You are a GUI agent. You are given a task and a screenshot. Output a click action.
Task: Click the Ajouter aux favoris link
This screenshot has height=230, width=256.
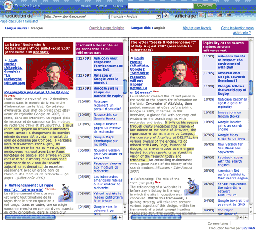tap(197, 28)
